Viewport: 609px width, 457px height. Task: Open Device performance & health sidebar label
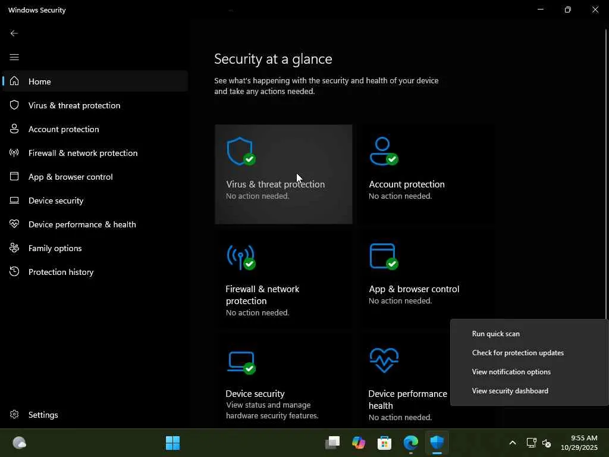tap(82, 224)
